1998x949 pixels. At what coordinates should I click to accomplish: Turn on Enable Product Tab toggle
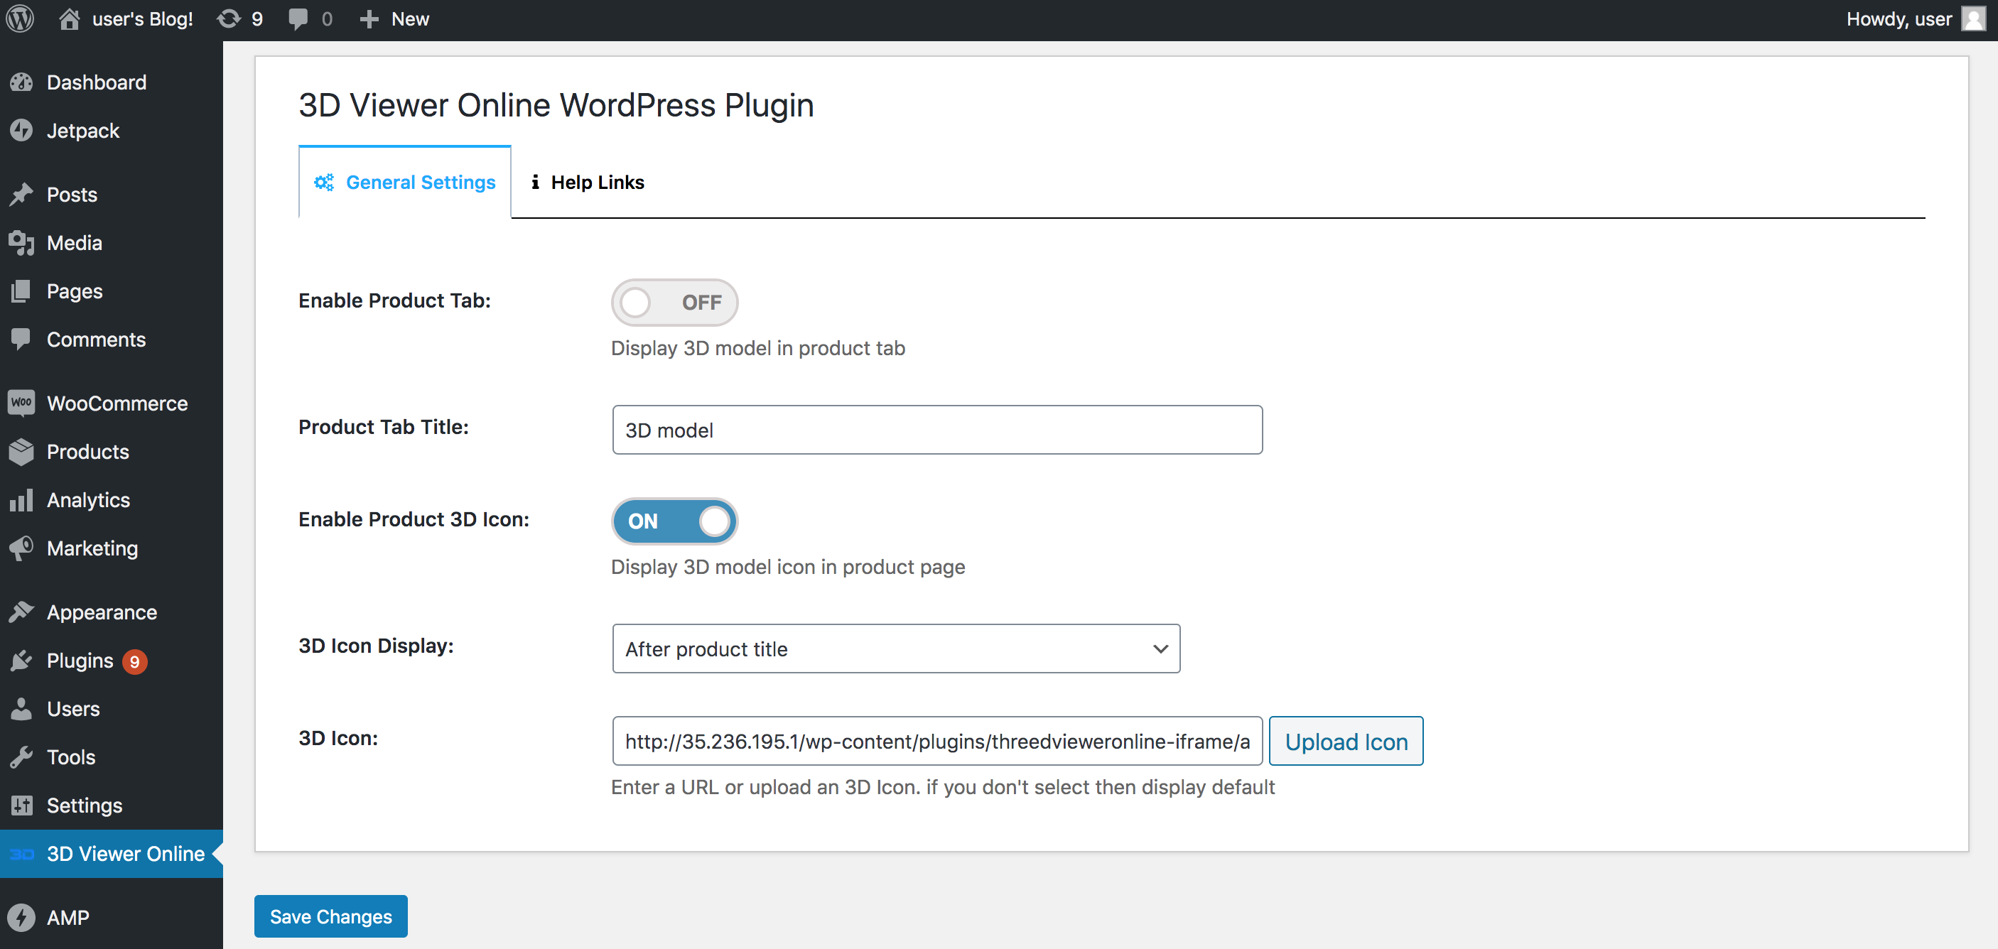[x=674, y=303]
